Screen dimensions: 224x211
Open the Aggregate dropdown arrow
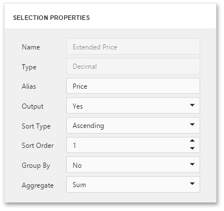click(x=192, y=184)
